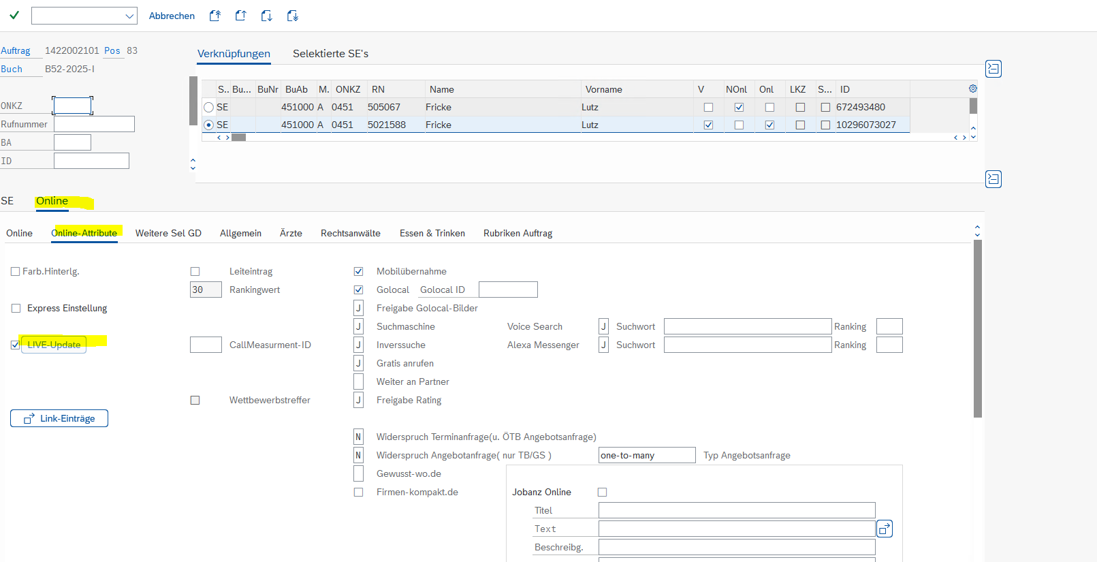Confirm with the green checkmark icon
1097x562 pixels.
[x=14, y=15]
